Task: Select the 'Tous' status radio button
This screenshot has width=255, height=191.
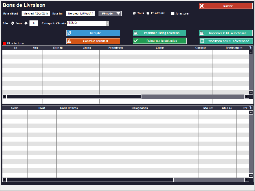Action: click(134, 13)
